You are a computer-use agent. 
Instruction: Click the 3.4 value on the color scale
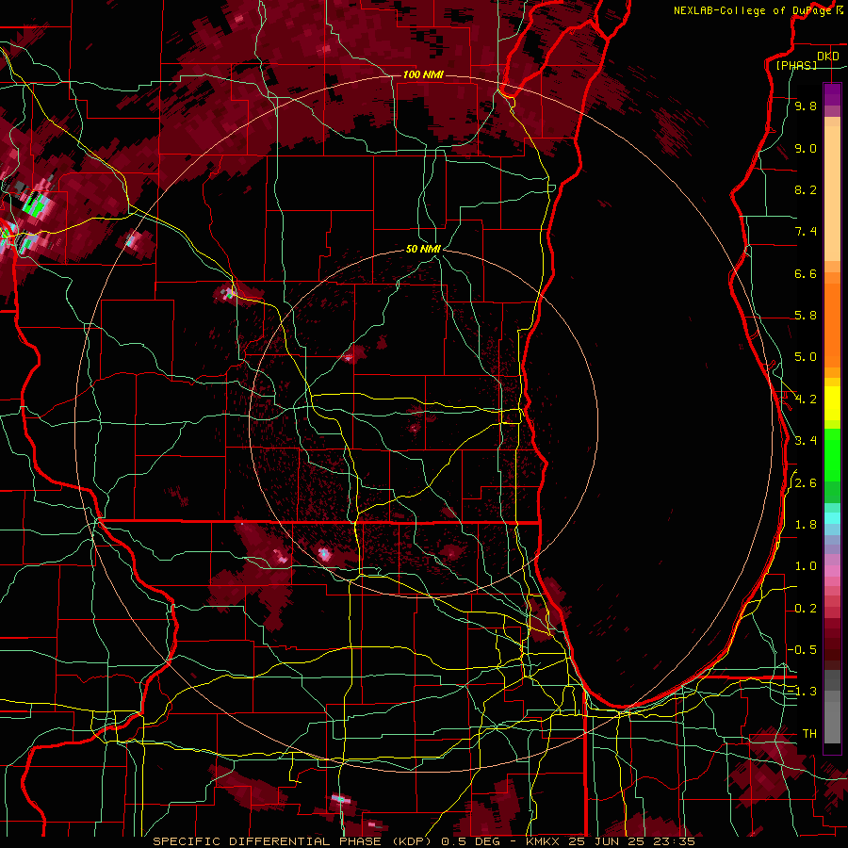[806, 441]
